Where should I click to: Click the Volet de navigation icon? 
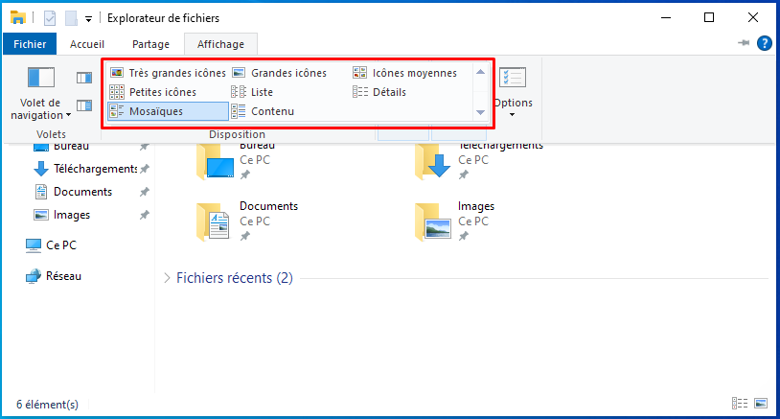[41, 78]
